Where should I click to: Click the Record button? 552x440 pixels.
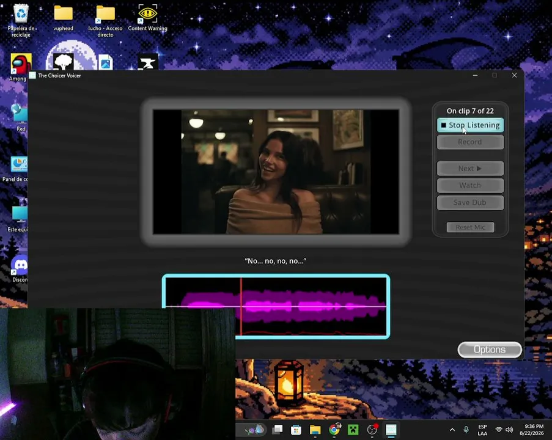[470, 142]
